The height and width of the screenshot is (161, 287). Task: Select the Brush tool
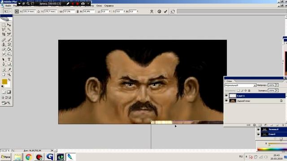(x=9, y=40)
